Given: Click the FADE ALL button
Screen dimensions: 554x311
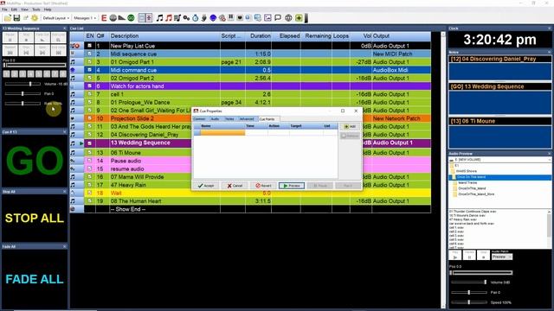Looking at the screenshot, I should 35,279.
